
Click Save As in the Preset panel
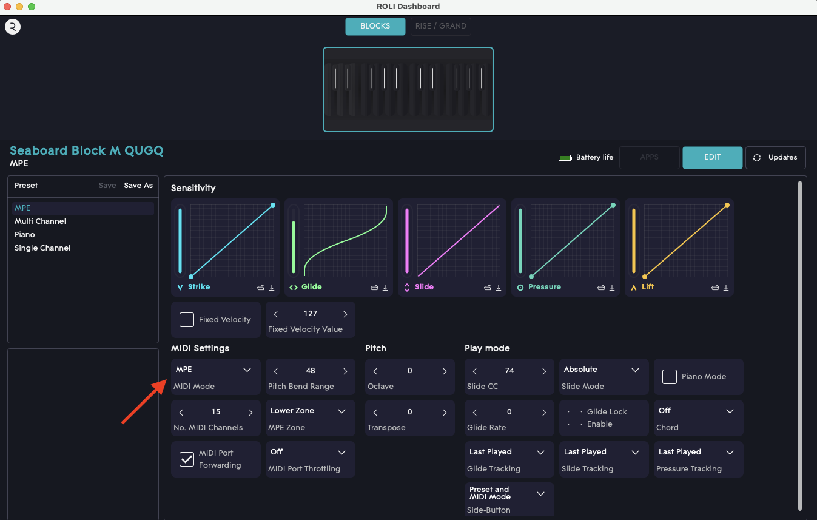pos(138,186)
